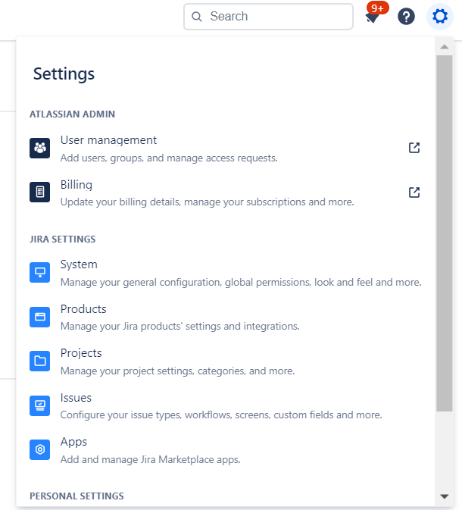Open Apps to manage Marketplace apps
This screenshot has height=510, width=462.
[73, 442]
